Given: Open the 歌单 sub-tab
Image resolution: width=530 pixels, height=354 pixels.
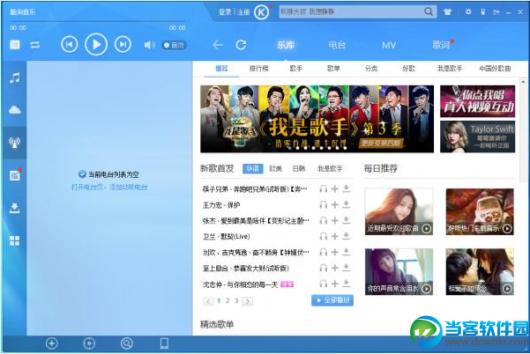Looking at the screenshot, I should pos(333,69).
